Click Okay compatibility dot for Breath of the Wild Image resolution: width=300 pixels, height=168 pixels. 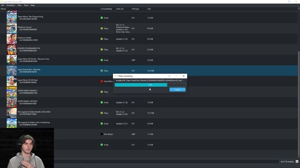point(102,113)
